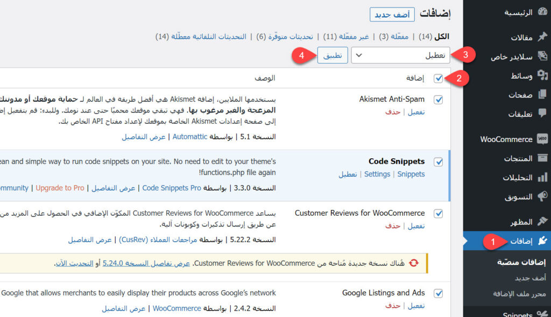Click the pages icon beside صفحات
This screenshot has height=317, width=551.
click(542, 95)
